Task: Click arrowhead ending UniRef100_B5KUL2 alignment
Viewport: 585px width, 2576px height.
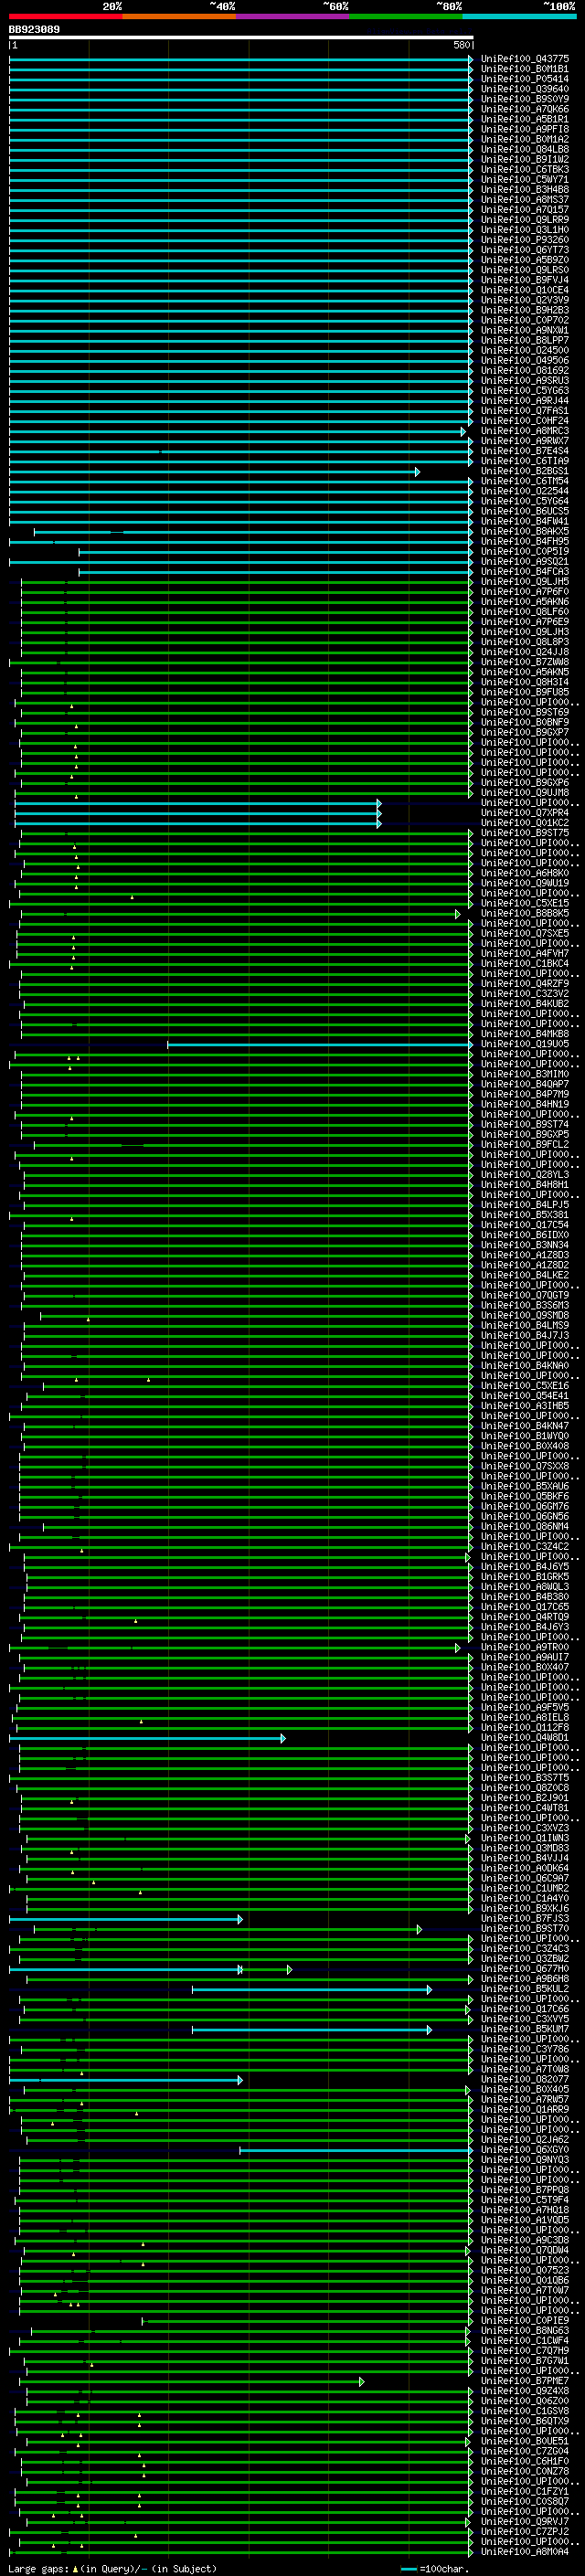Action: (429, 1989)
